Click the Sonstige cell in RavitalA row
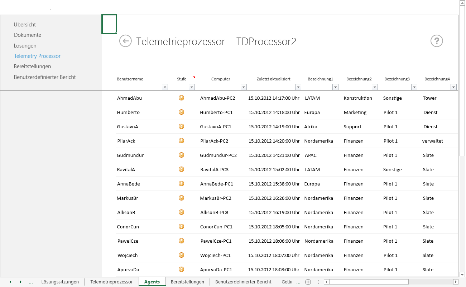 393,169
